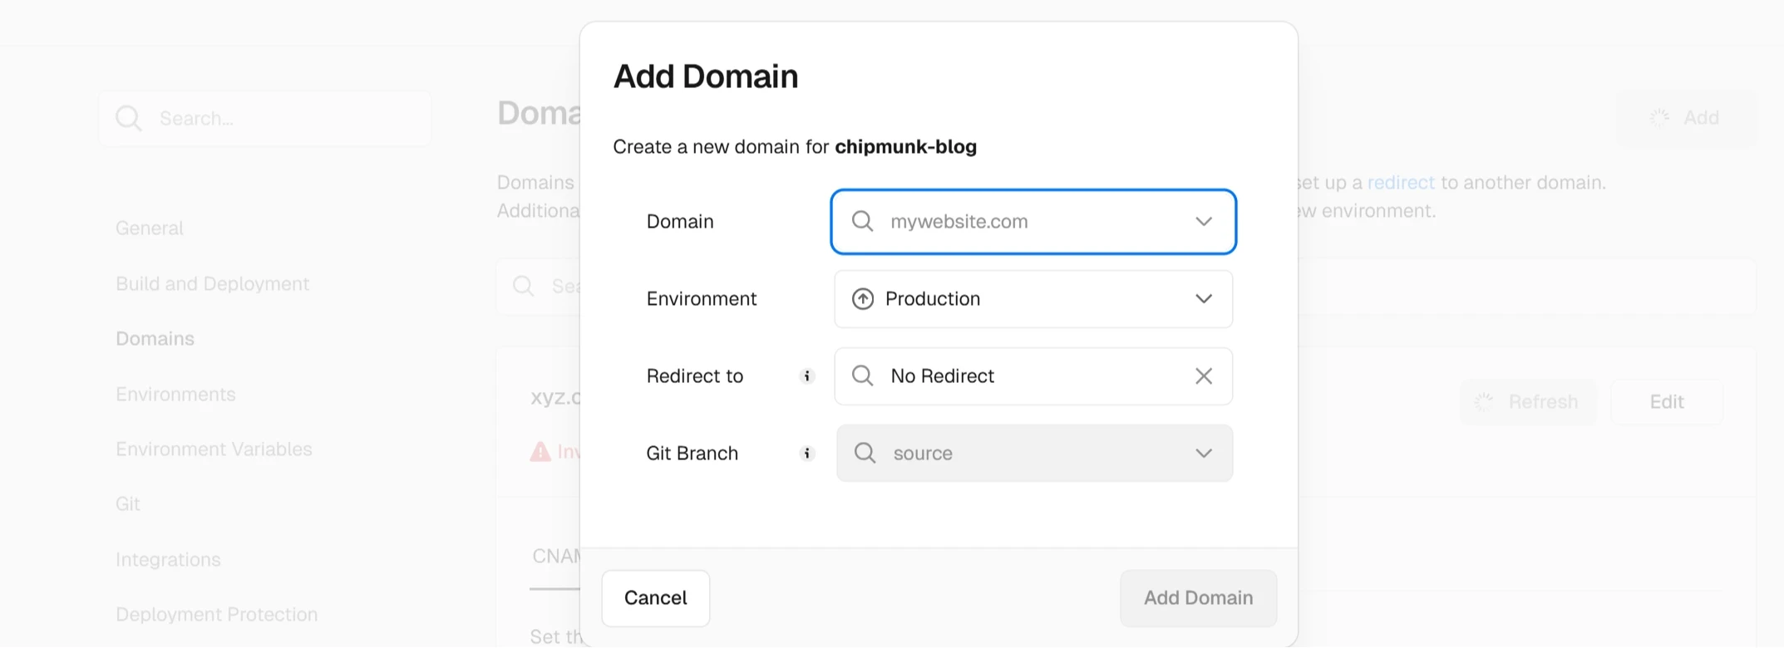
Task: Click the Git Branch info icon
Action: [x=806, y=454]
